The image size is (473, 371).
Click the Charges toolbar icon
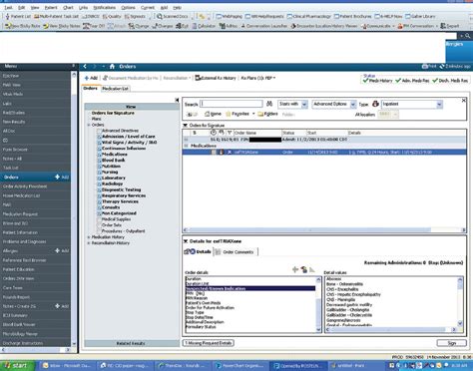[x=163, y=26]
